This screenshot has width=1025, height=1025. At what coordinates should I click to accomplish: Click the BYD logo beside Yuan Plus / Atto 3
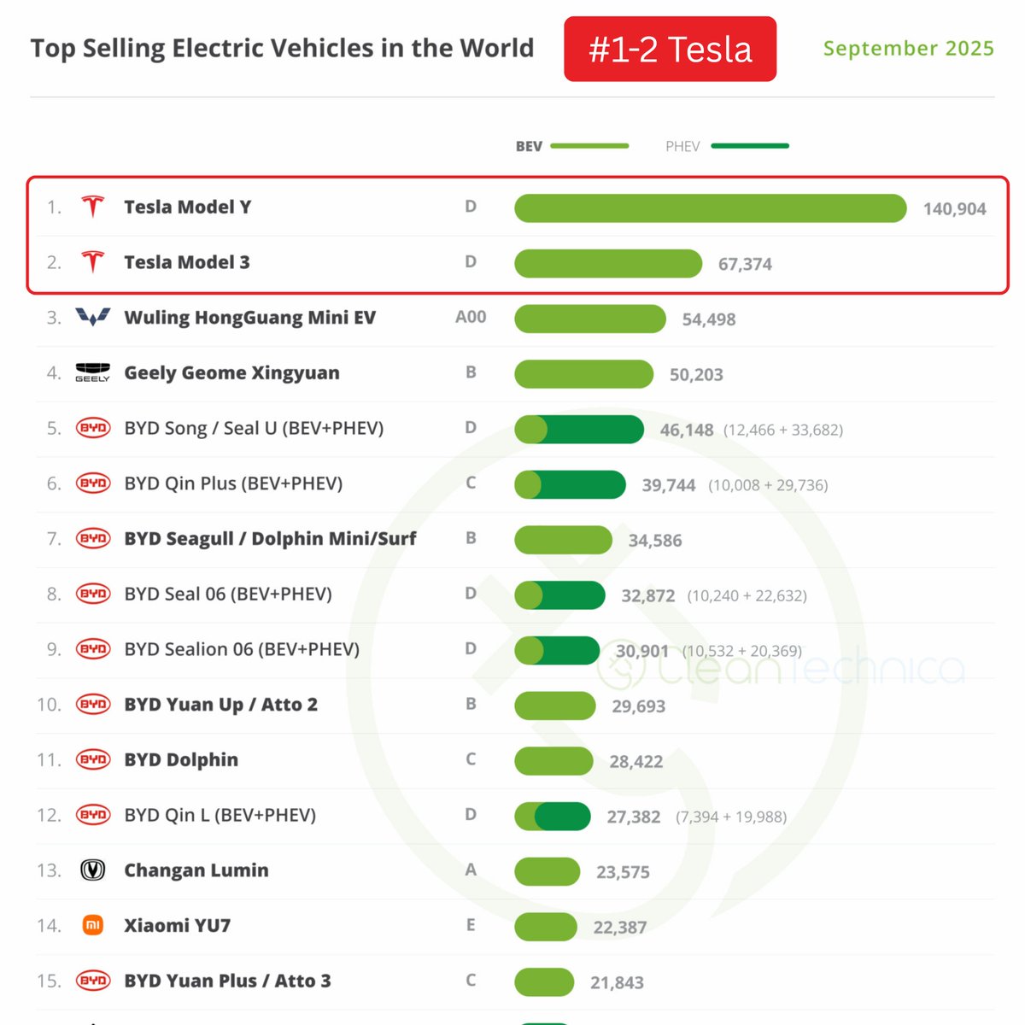[x=93, y=981]
